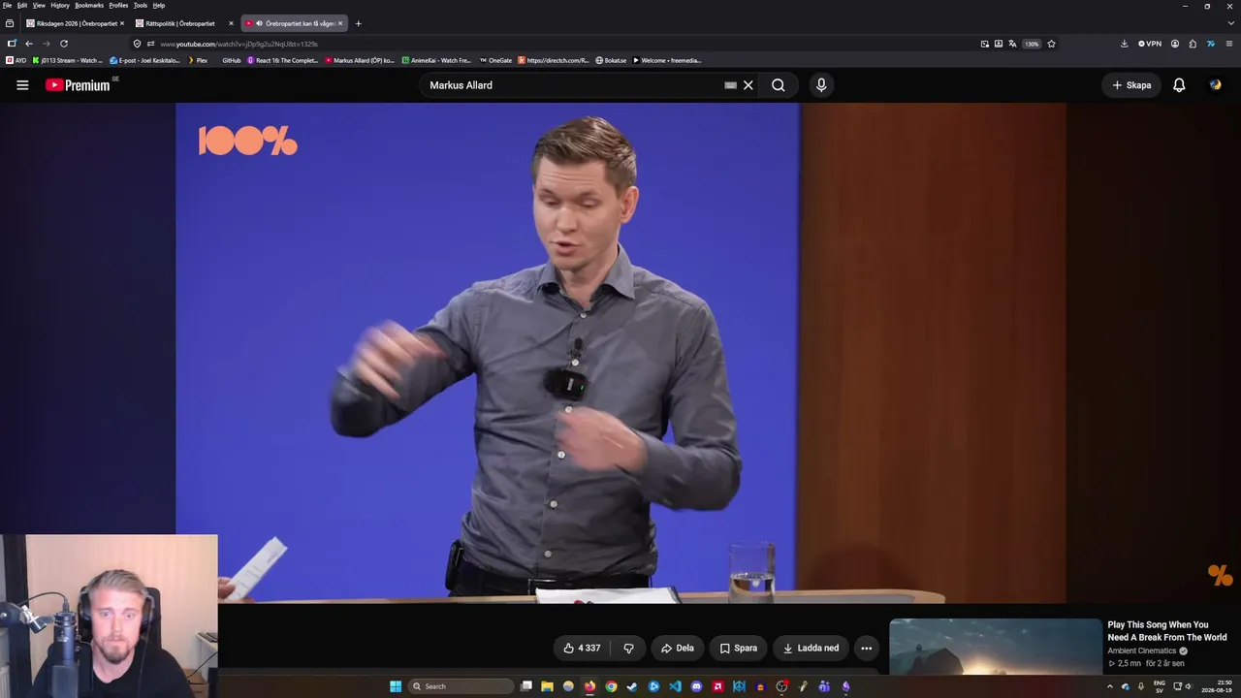
Task: Go to YouTube Premium home logo
Action: (x=78, y=85)
